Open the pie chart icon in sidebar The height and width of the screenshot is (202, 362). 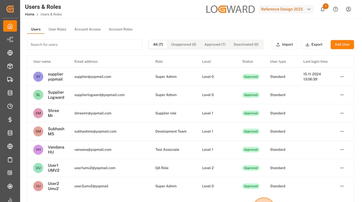10,106
